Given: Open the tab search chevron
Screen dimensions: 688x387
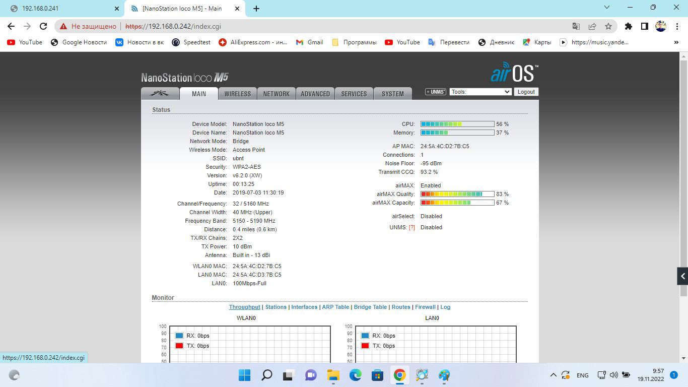Looking at the screenshot, I should point(607,8).
